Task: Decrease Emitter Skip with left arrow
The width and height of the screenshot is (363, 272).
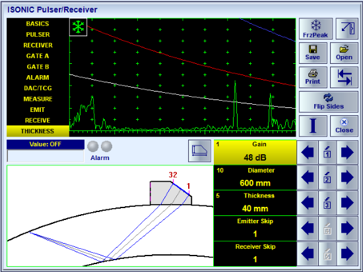Action: tap(308, 229)
